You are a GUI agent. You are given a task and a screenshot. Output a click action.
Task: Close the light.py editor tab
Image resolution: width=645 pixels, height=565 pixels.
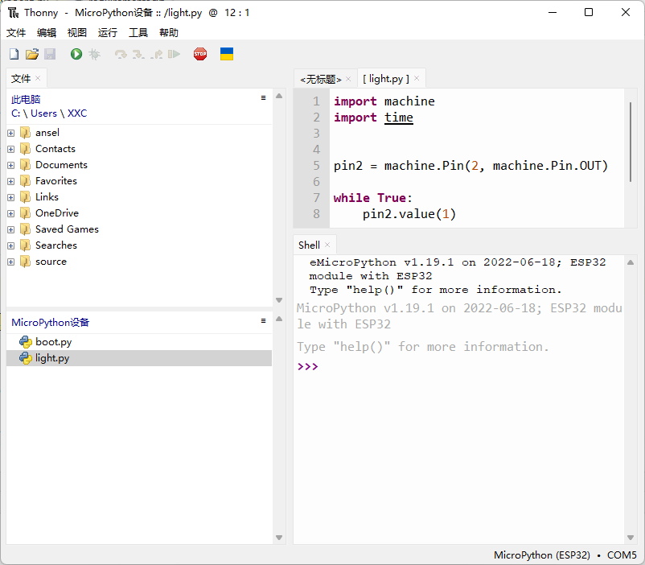(417, 78)
